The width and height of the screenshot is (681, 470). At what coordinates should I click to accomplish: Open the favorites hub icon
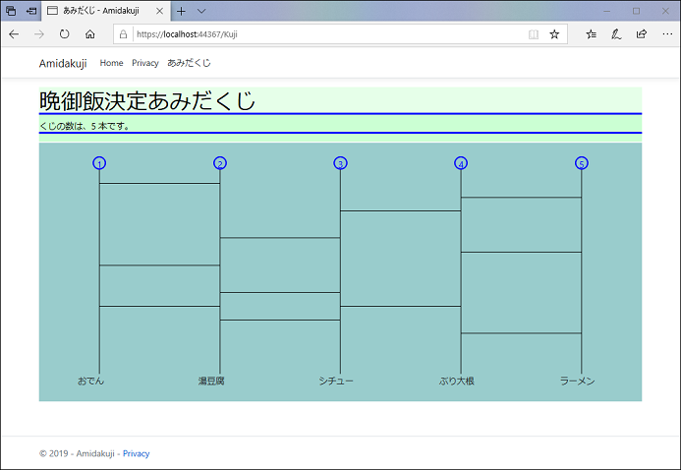pos(591,34)
